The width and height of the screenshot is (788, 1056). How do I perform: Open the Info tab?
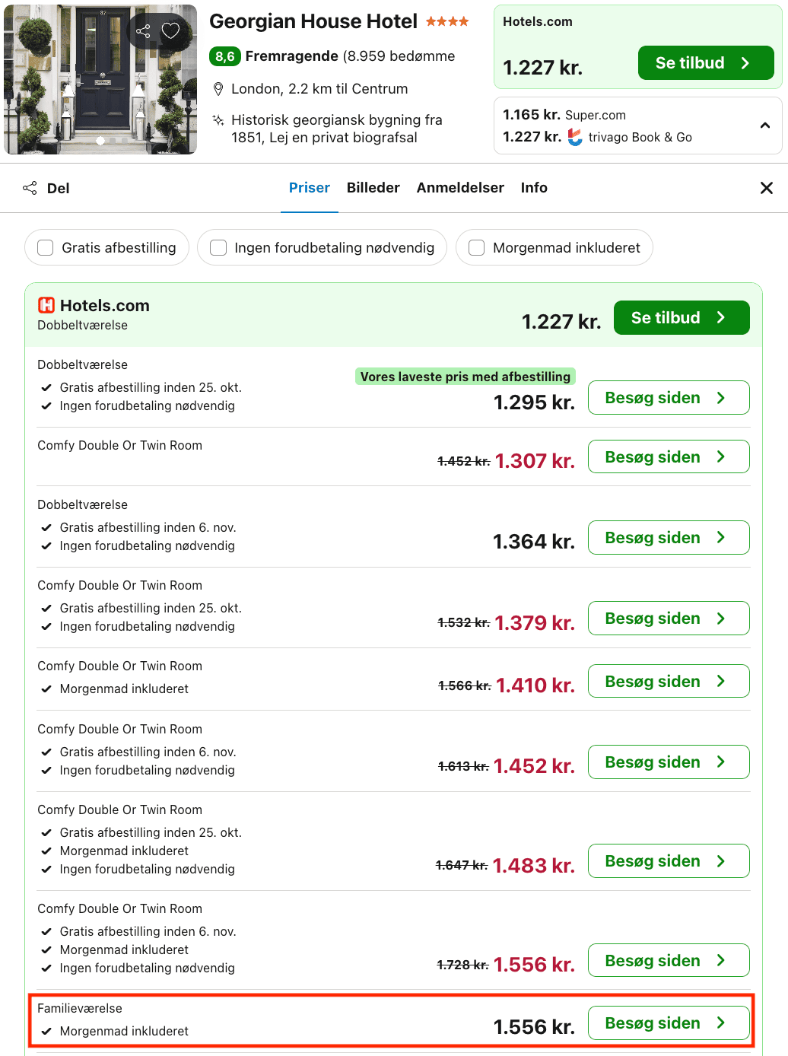click(x=534, y=188)
